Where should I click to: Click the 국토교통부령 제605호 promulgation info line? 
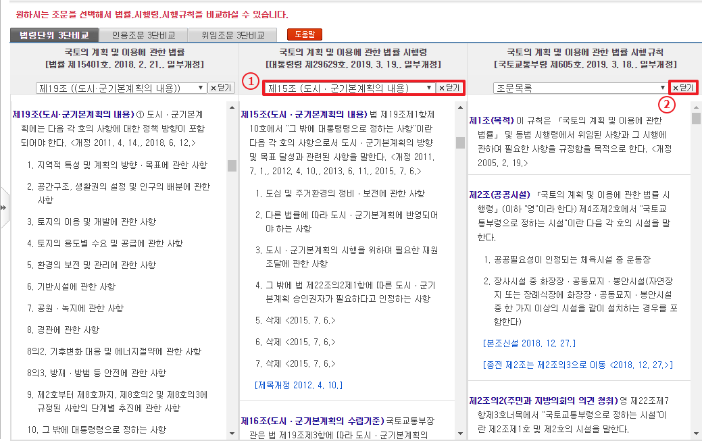pyautogui.click(x=585, y=64)
